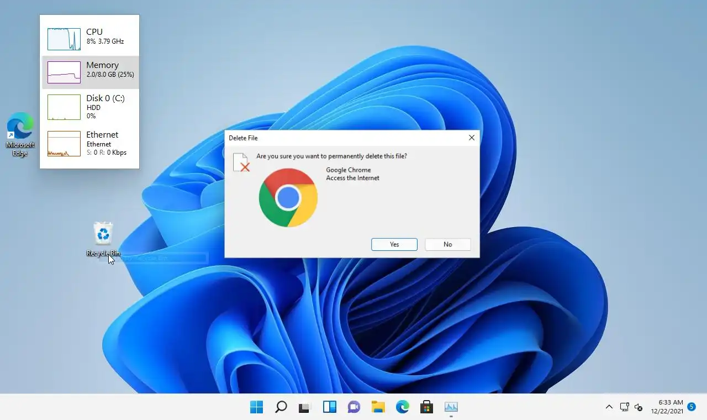
Task: Click the Ethernet throughput graph thumbnail
Action: click(64, 144)
